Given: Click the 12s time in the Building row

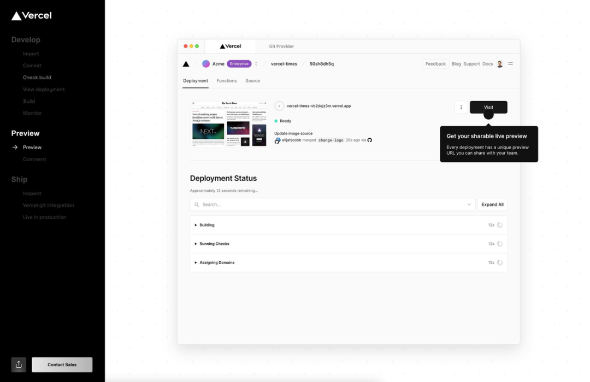Looking at the screenshot, I should pyautogui.click(x=491, y=225).
